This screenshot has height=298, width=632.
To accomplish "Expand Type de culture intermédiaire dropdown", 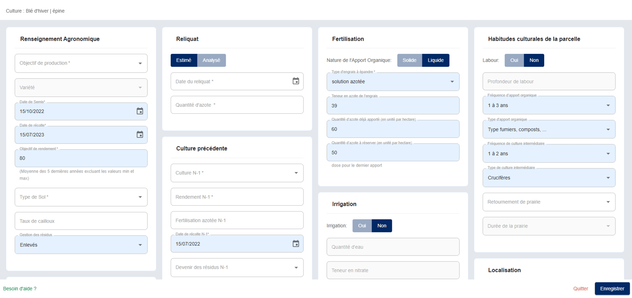I will point(549,178).
